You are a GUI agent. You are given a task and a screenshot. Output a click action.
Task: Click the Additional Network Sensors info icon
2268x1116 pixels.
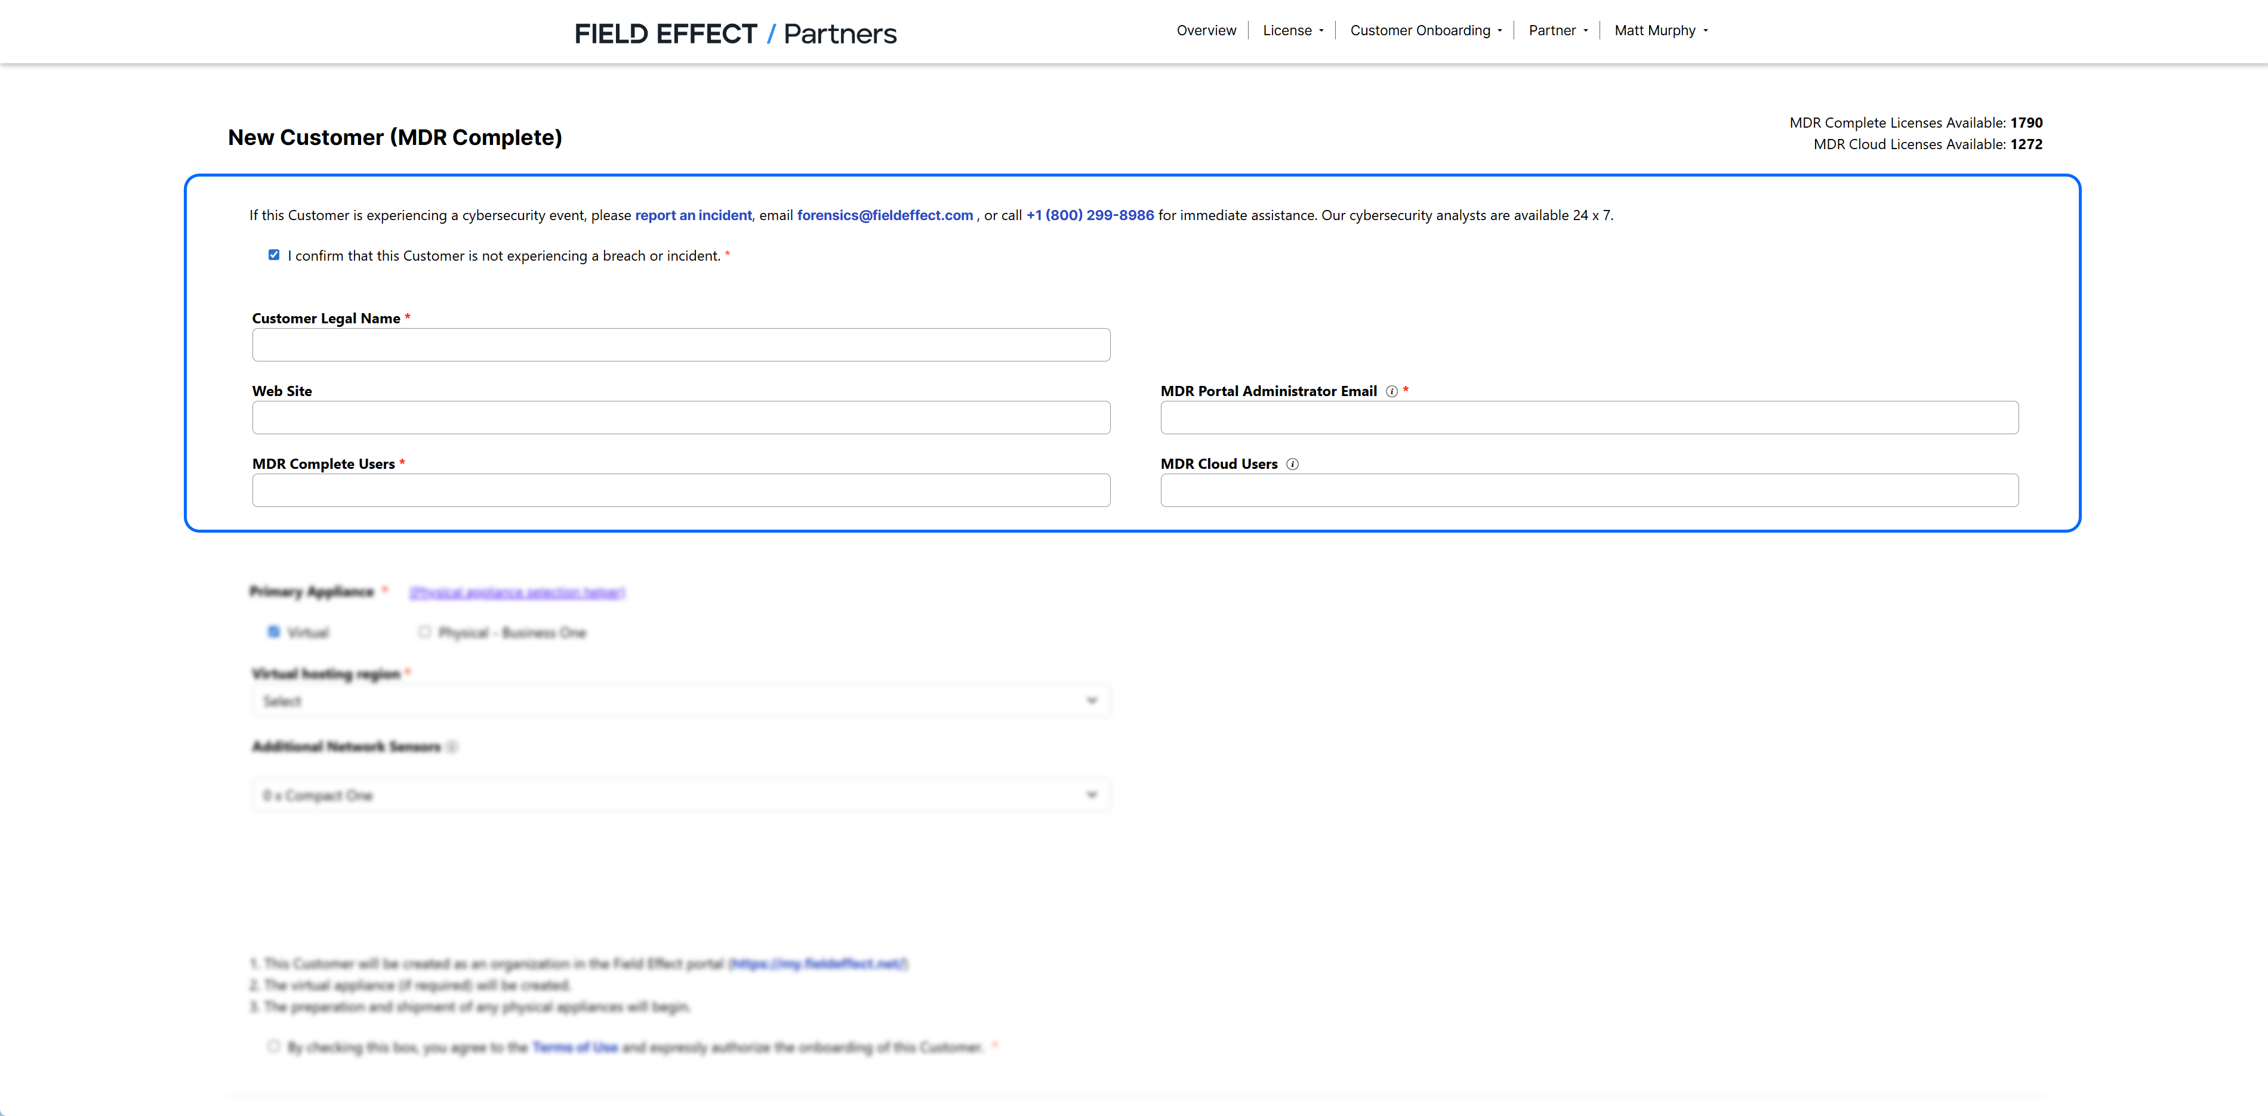click(452, 747)
